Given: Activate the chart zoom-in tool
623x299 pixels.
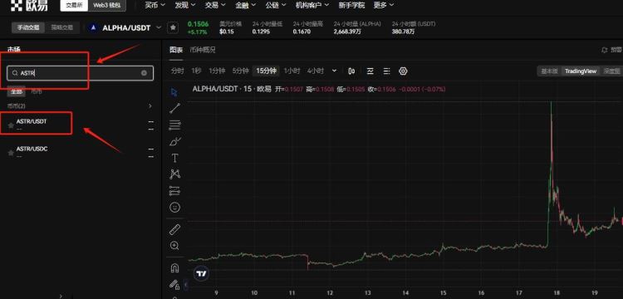Looking at the screenshot, I should coord(174,245).
